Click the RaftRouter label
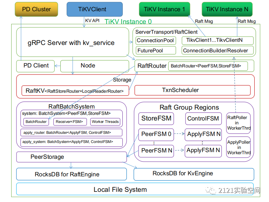Viewport: 269px width, 202px height. (152, 66)
